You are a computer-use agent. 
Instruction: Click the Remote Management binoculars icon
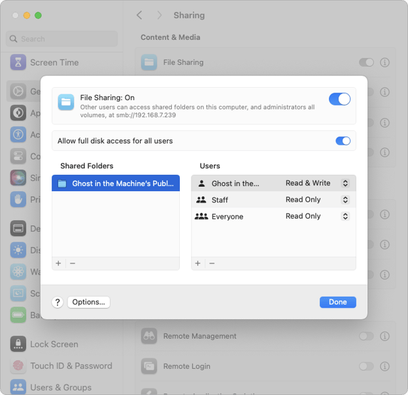tap(149, 336)
